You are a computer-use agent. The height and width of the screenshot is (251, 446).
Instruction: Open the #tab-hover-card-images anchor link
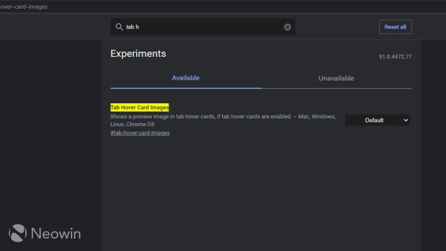click(x=140, y=133)
